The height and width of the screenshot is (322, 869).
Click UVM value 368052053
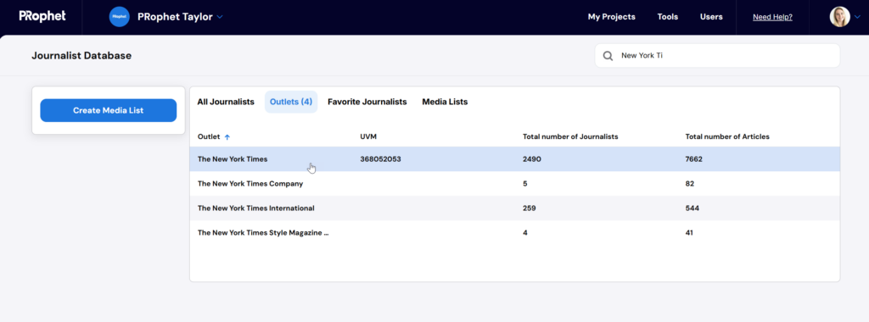tap(380, 159)
